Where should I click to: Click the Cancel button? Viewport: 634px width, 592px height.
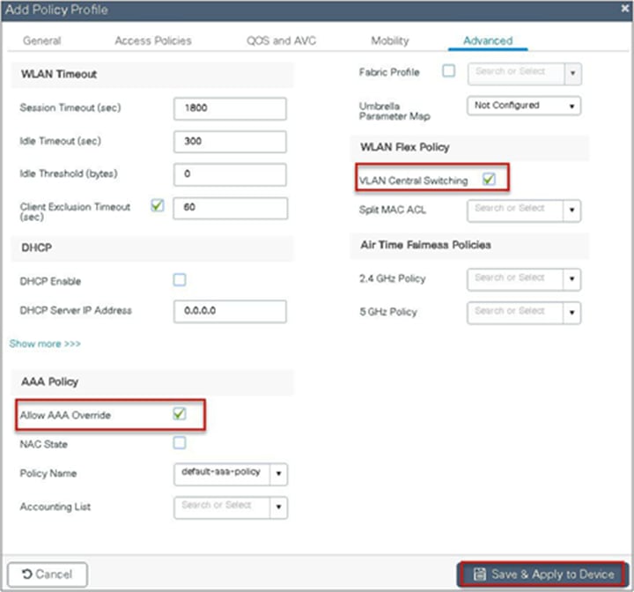48,574
